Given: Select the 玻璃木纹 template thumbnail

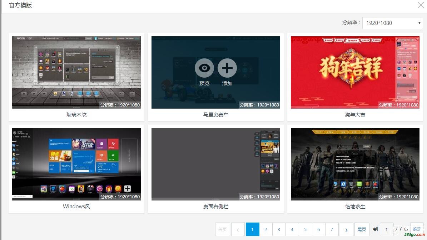Looking at the screenshot, I should point(76,73).
